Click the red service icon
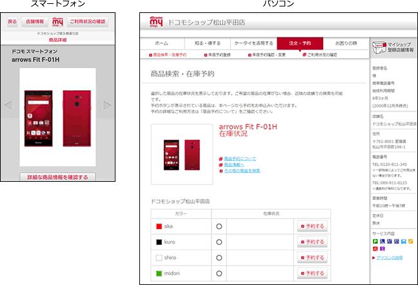Viewport: 418px width, 285px height. coord(375,249)
